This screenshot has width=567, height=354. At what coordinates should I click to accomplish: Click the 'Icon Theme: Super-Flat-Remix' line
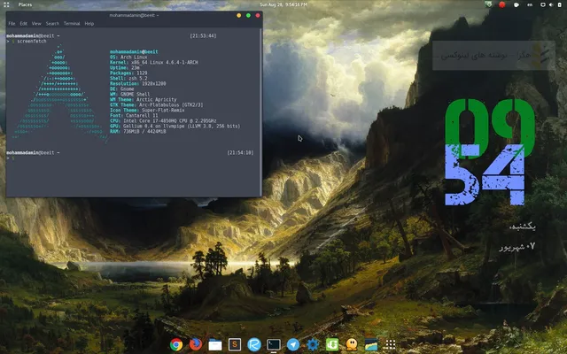(x=147, y=110)
